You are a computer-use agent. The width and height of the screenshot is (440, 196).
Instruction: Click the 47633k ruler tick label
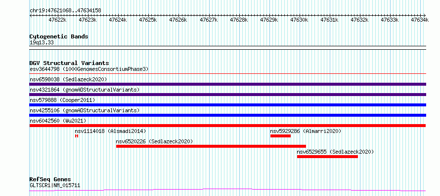[390, 20]
